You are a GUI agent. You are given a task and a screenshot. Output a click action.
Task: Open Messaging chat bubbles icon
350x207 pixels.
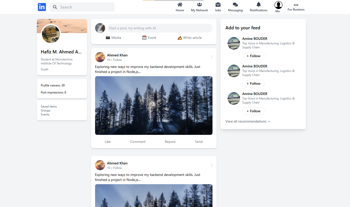pos(235,5)
